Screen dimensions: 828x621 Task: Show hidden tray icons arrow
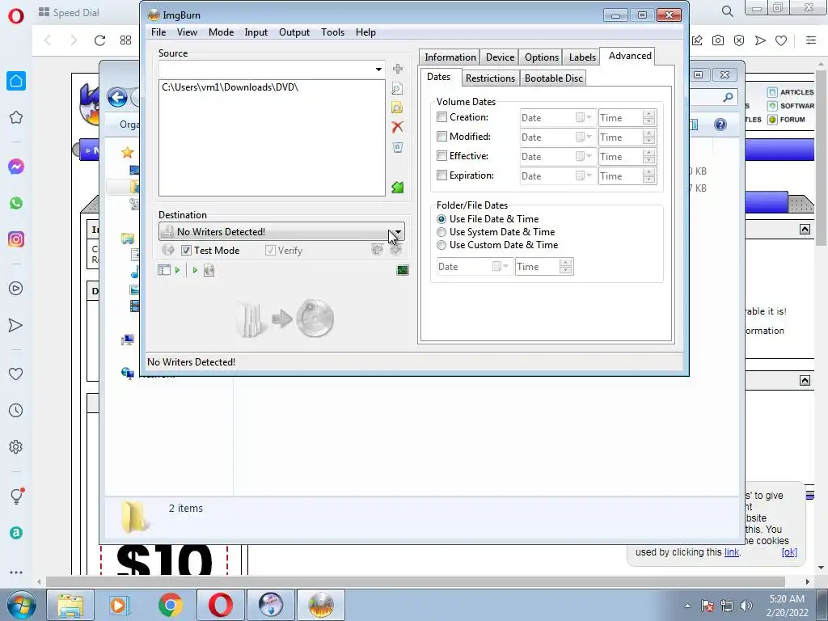687,606
